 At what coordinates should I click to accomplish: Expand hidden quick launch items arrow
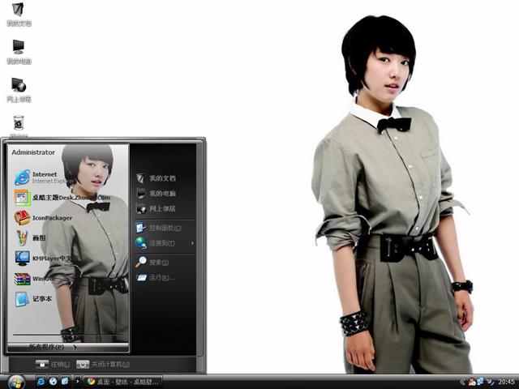pyautogui.click(x=78, y=382)
